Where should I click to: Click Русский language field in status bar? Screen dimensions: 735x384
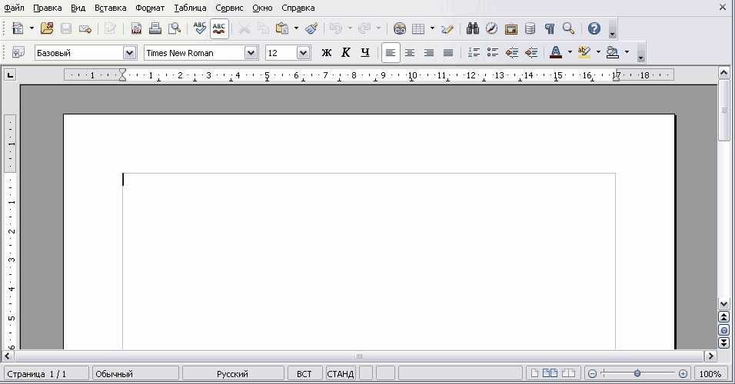point(232,374)
